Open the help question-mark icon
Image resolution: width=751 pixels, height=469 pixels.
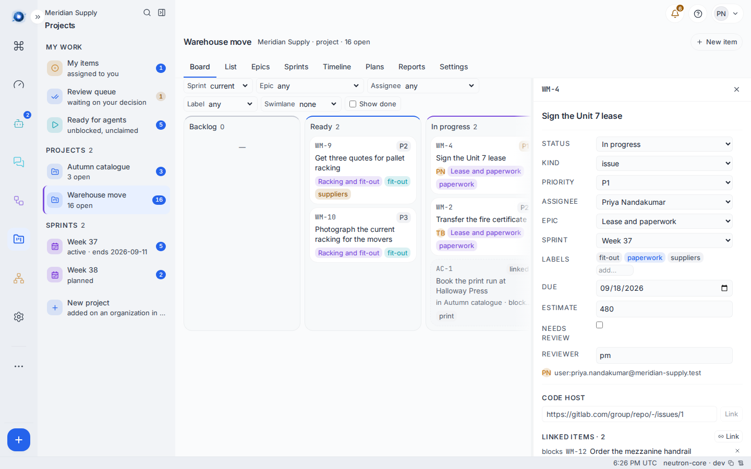click(698, 14)
